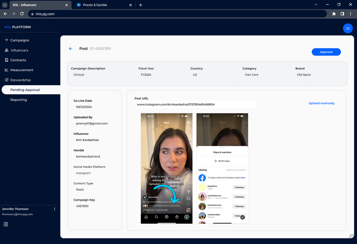Open the new tab plus button

tap(141, 5)
